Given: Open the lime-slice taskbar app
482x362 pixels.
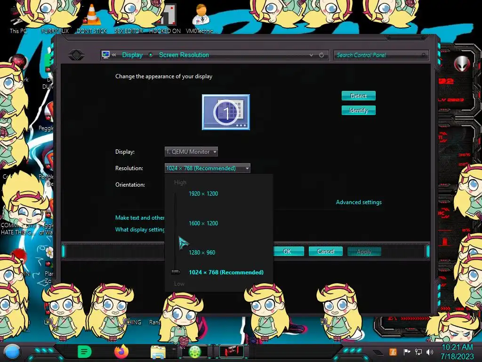Looking at the screenshot, I should [x=194, y=352].
